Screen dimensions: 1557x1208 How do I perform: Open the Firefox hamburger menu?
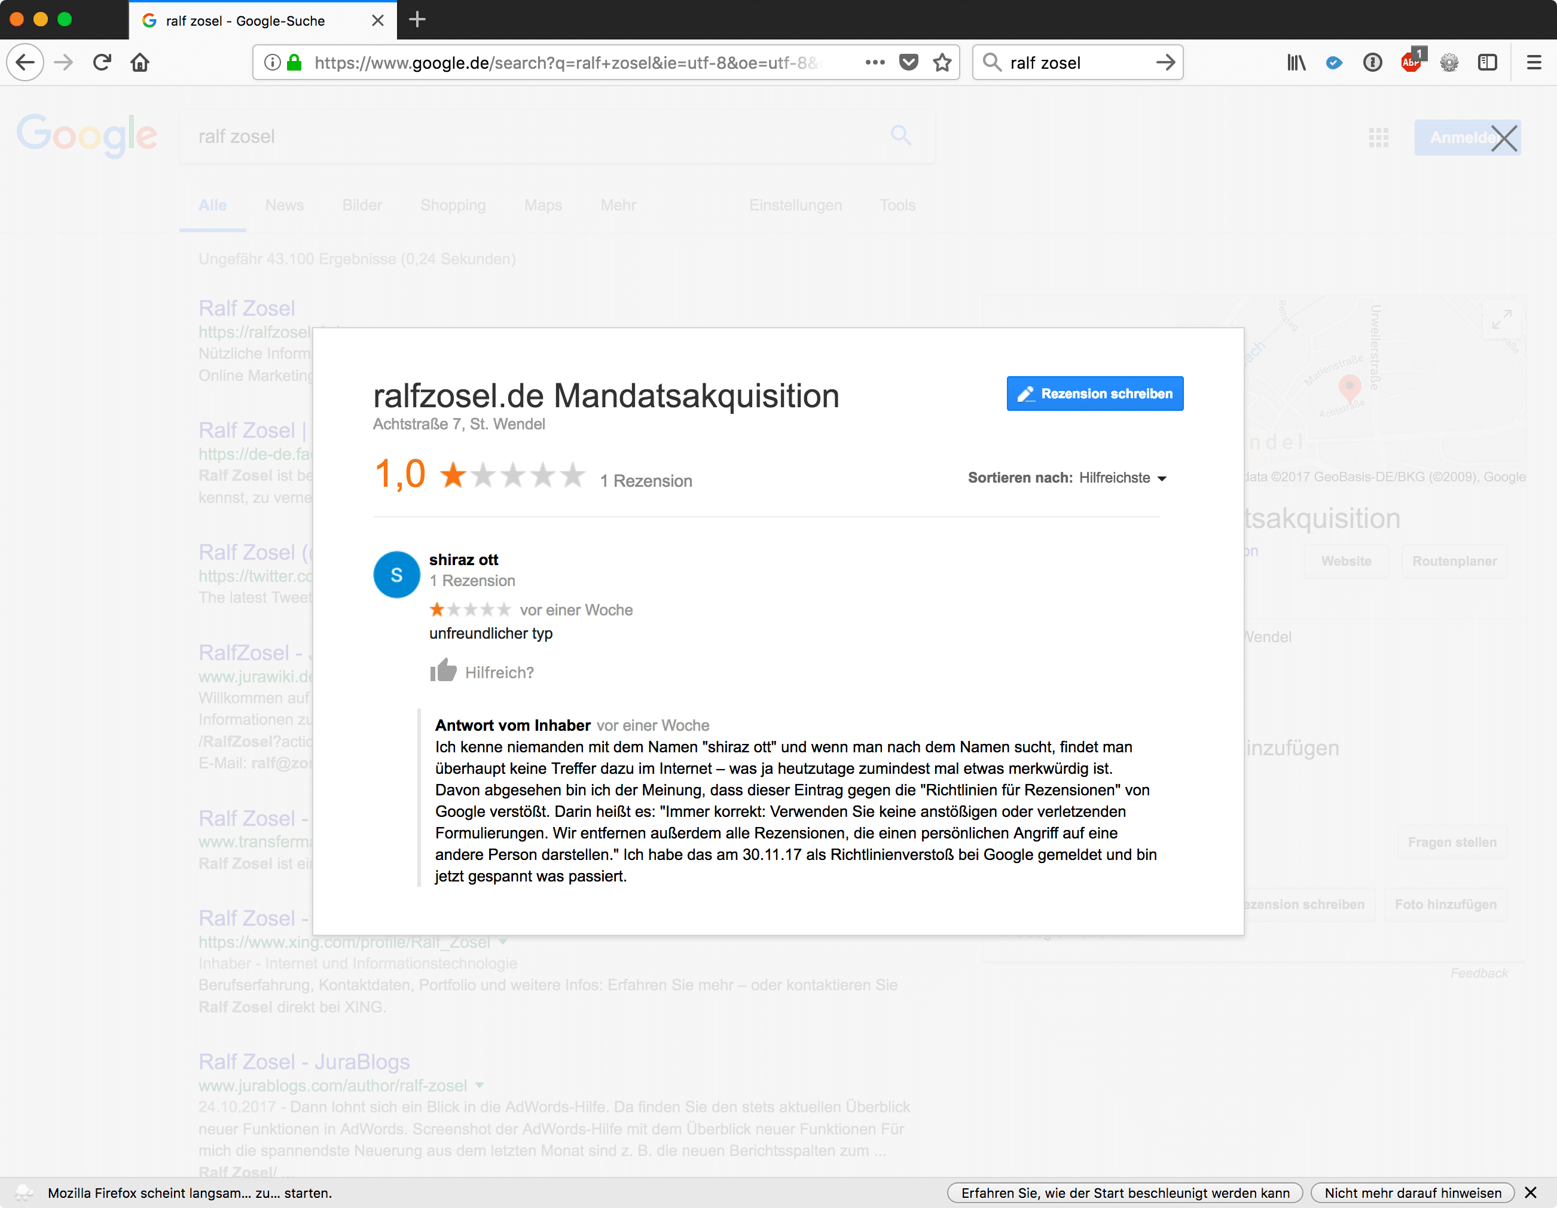[x=1534, y=63]
